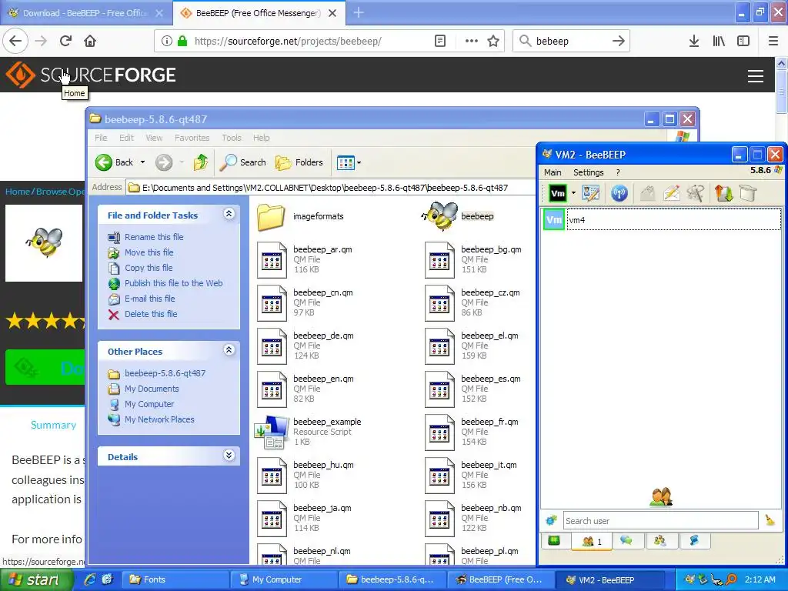Click the browser home button
This screenshot has height=591, width=788.
click(90, 41)
